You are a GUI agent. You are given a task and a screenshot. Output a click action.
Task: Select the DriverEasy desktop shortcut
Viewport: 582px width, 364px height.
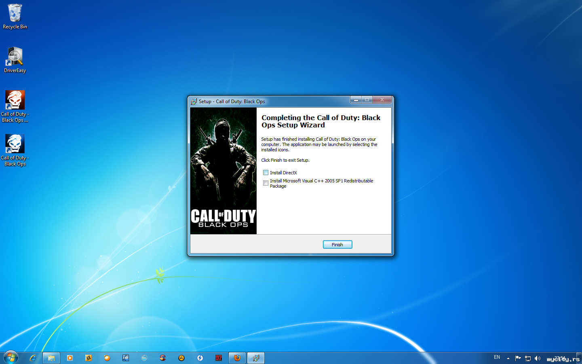pyautogui.click(x=15, y=60)
